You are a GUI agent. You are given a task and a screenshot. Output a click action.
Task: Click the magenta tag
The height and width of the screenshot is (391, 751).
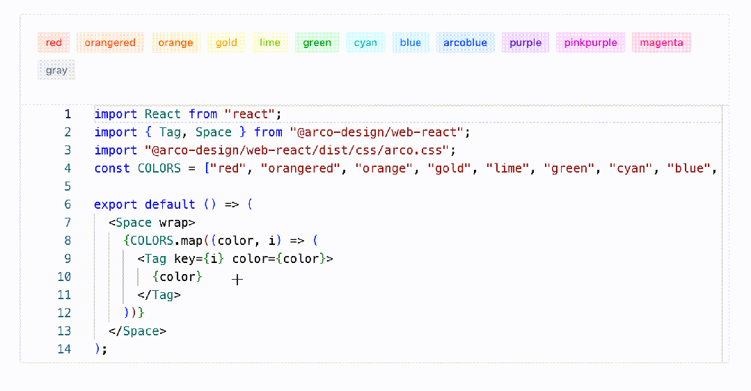pyautogui.click(x=661, y=42)
